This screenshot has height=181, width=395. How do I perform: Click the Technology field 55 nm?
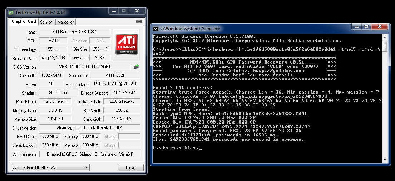point(53,49)
